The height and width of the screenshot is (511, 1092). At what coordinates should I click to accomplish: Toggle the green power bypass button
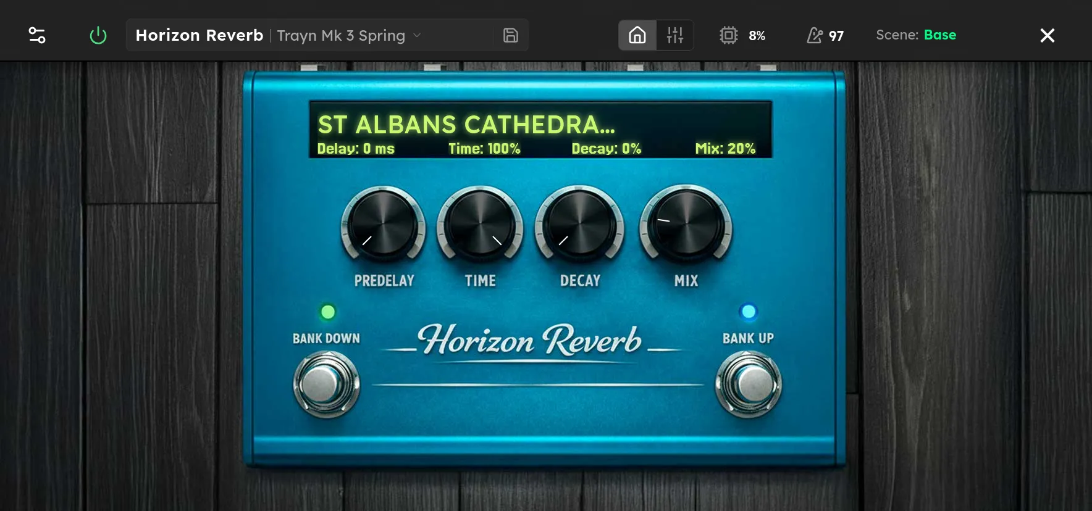pos(98,35)
